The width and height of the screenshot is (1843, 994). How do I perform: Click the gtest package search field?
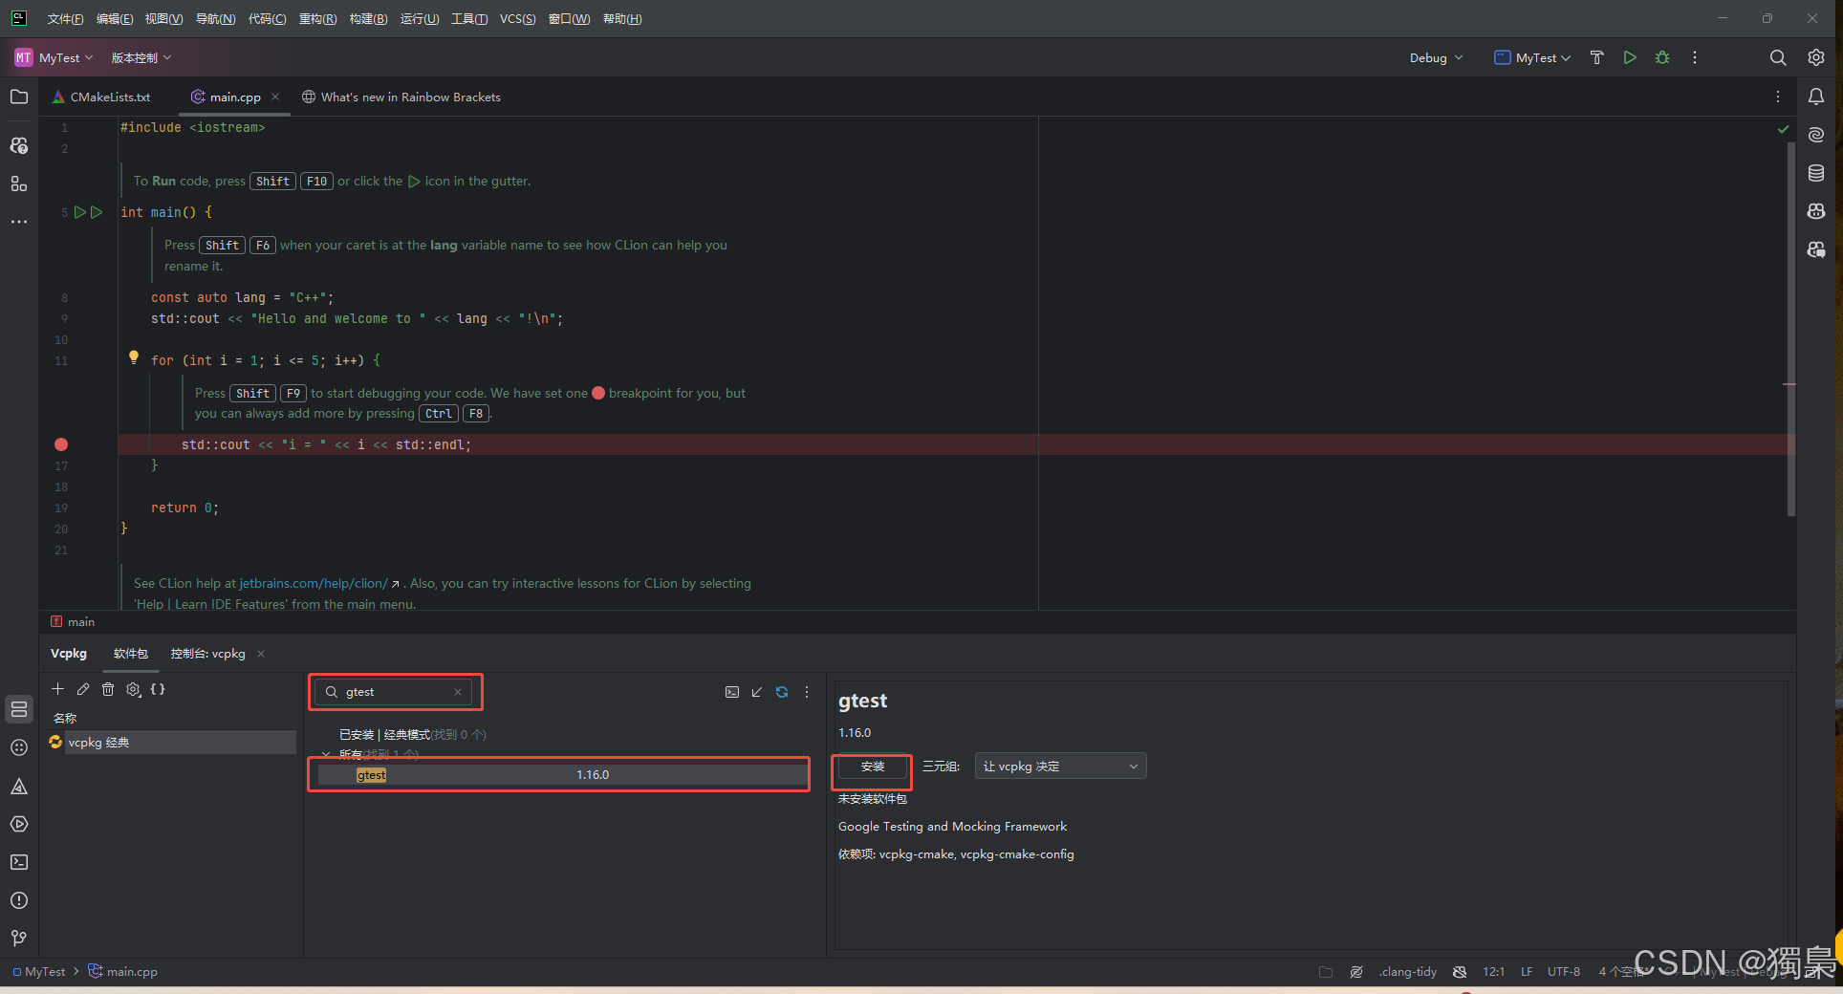point(394,692)
